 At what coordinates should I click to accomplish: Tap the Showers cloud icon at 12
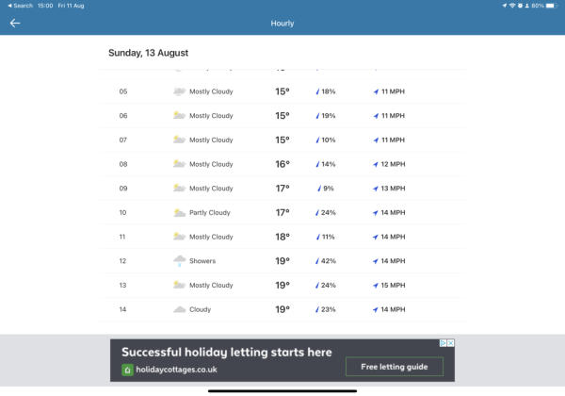tap(179, 261)
